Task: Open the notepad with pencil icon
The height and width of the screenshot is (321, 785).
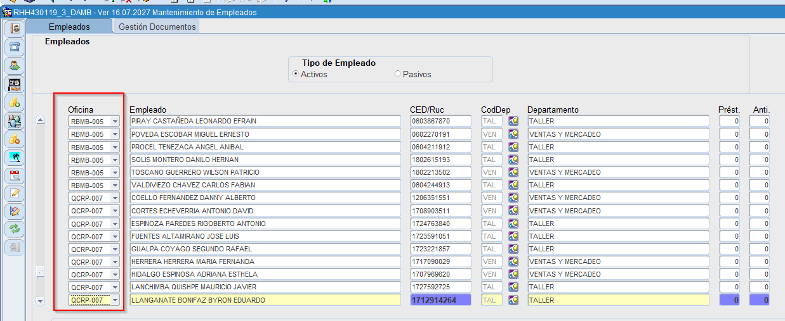Action: [15, 193]
